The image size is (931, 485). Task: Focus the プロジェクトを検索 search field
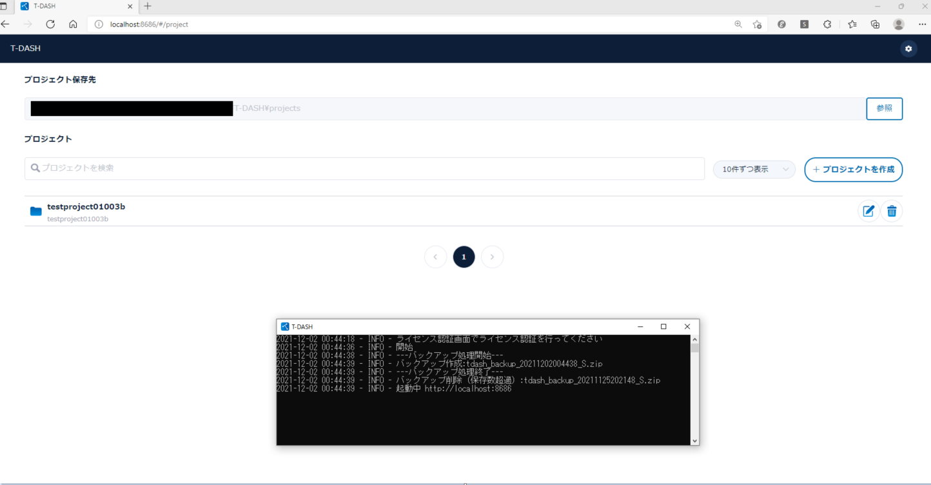pyautogui.click(x=364, y=168)
